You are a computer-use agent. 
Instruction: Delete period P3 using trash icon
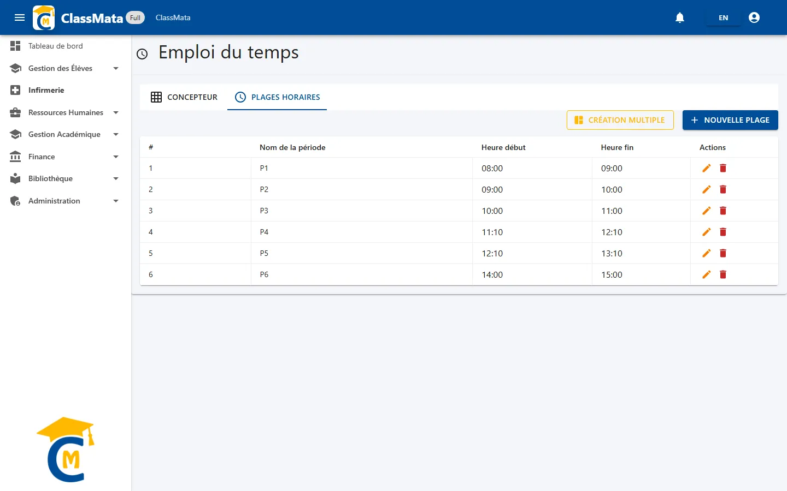[x=723, y=211]
